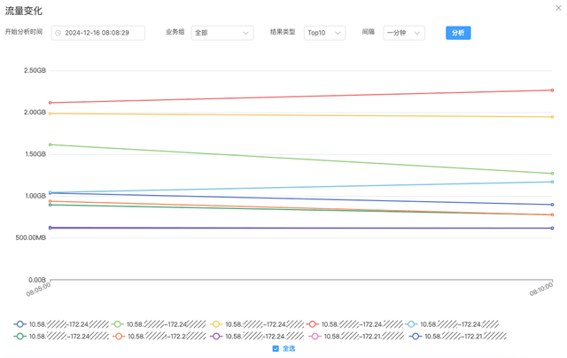Click light green line point at 08:05:00

tap(50, 144)
